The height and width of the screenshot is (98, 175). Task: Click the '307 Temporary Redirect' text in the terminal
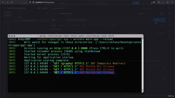pyautogui.click(x=108, y=63)
